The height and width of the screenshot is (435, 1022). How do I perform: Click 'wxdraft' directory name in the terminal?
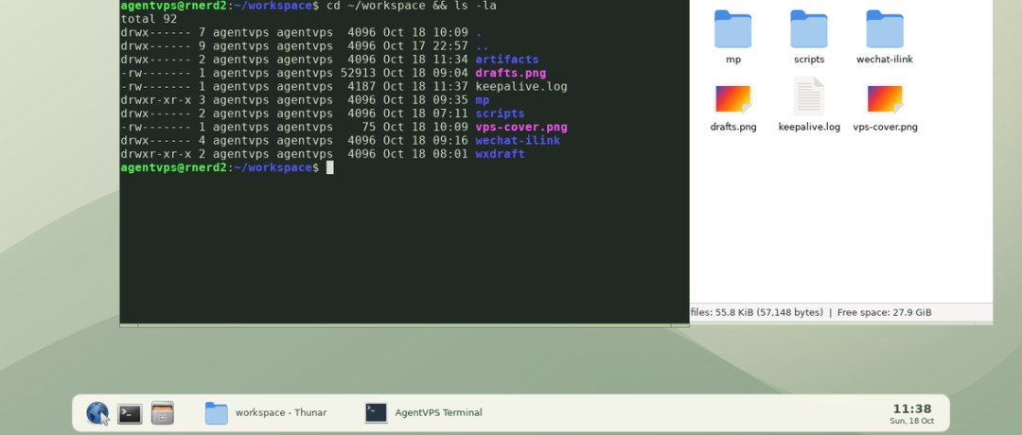click(500, 154)
